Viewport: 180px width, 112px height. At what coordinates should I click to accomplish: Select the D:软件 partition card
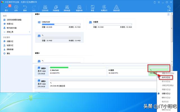[111, 24]
